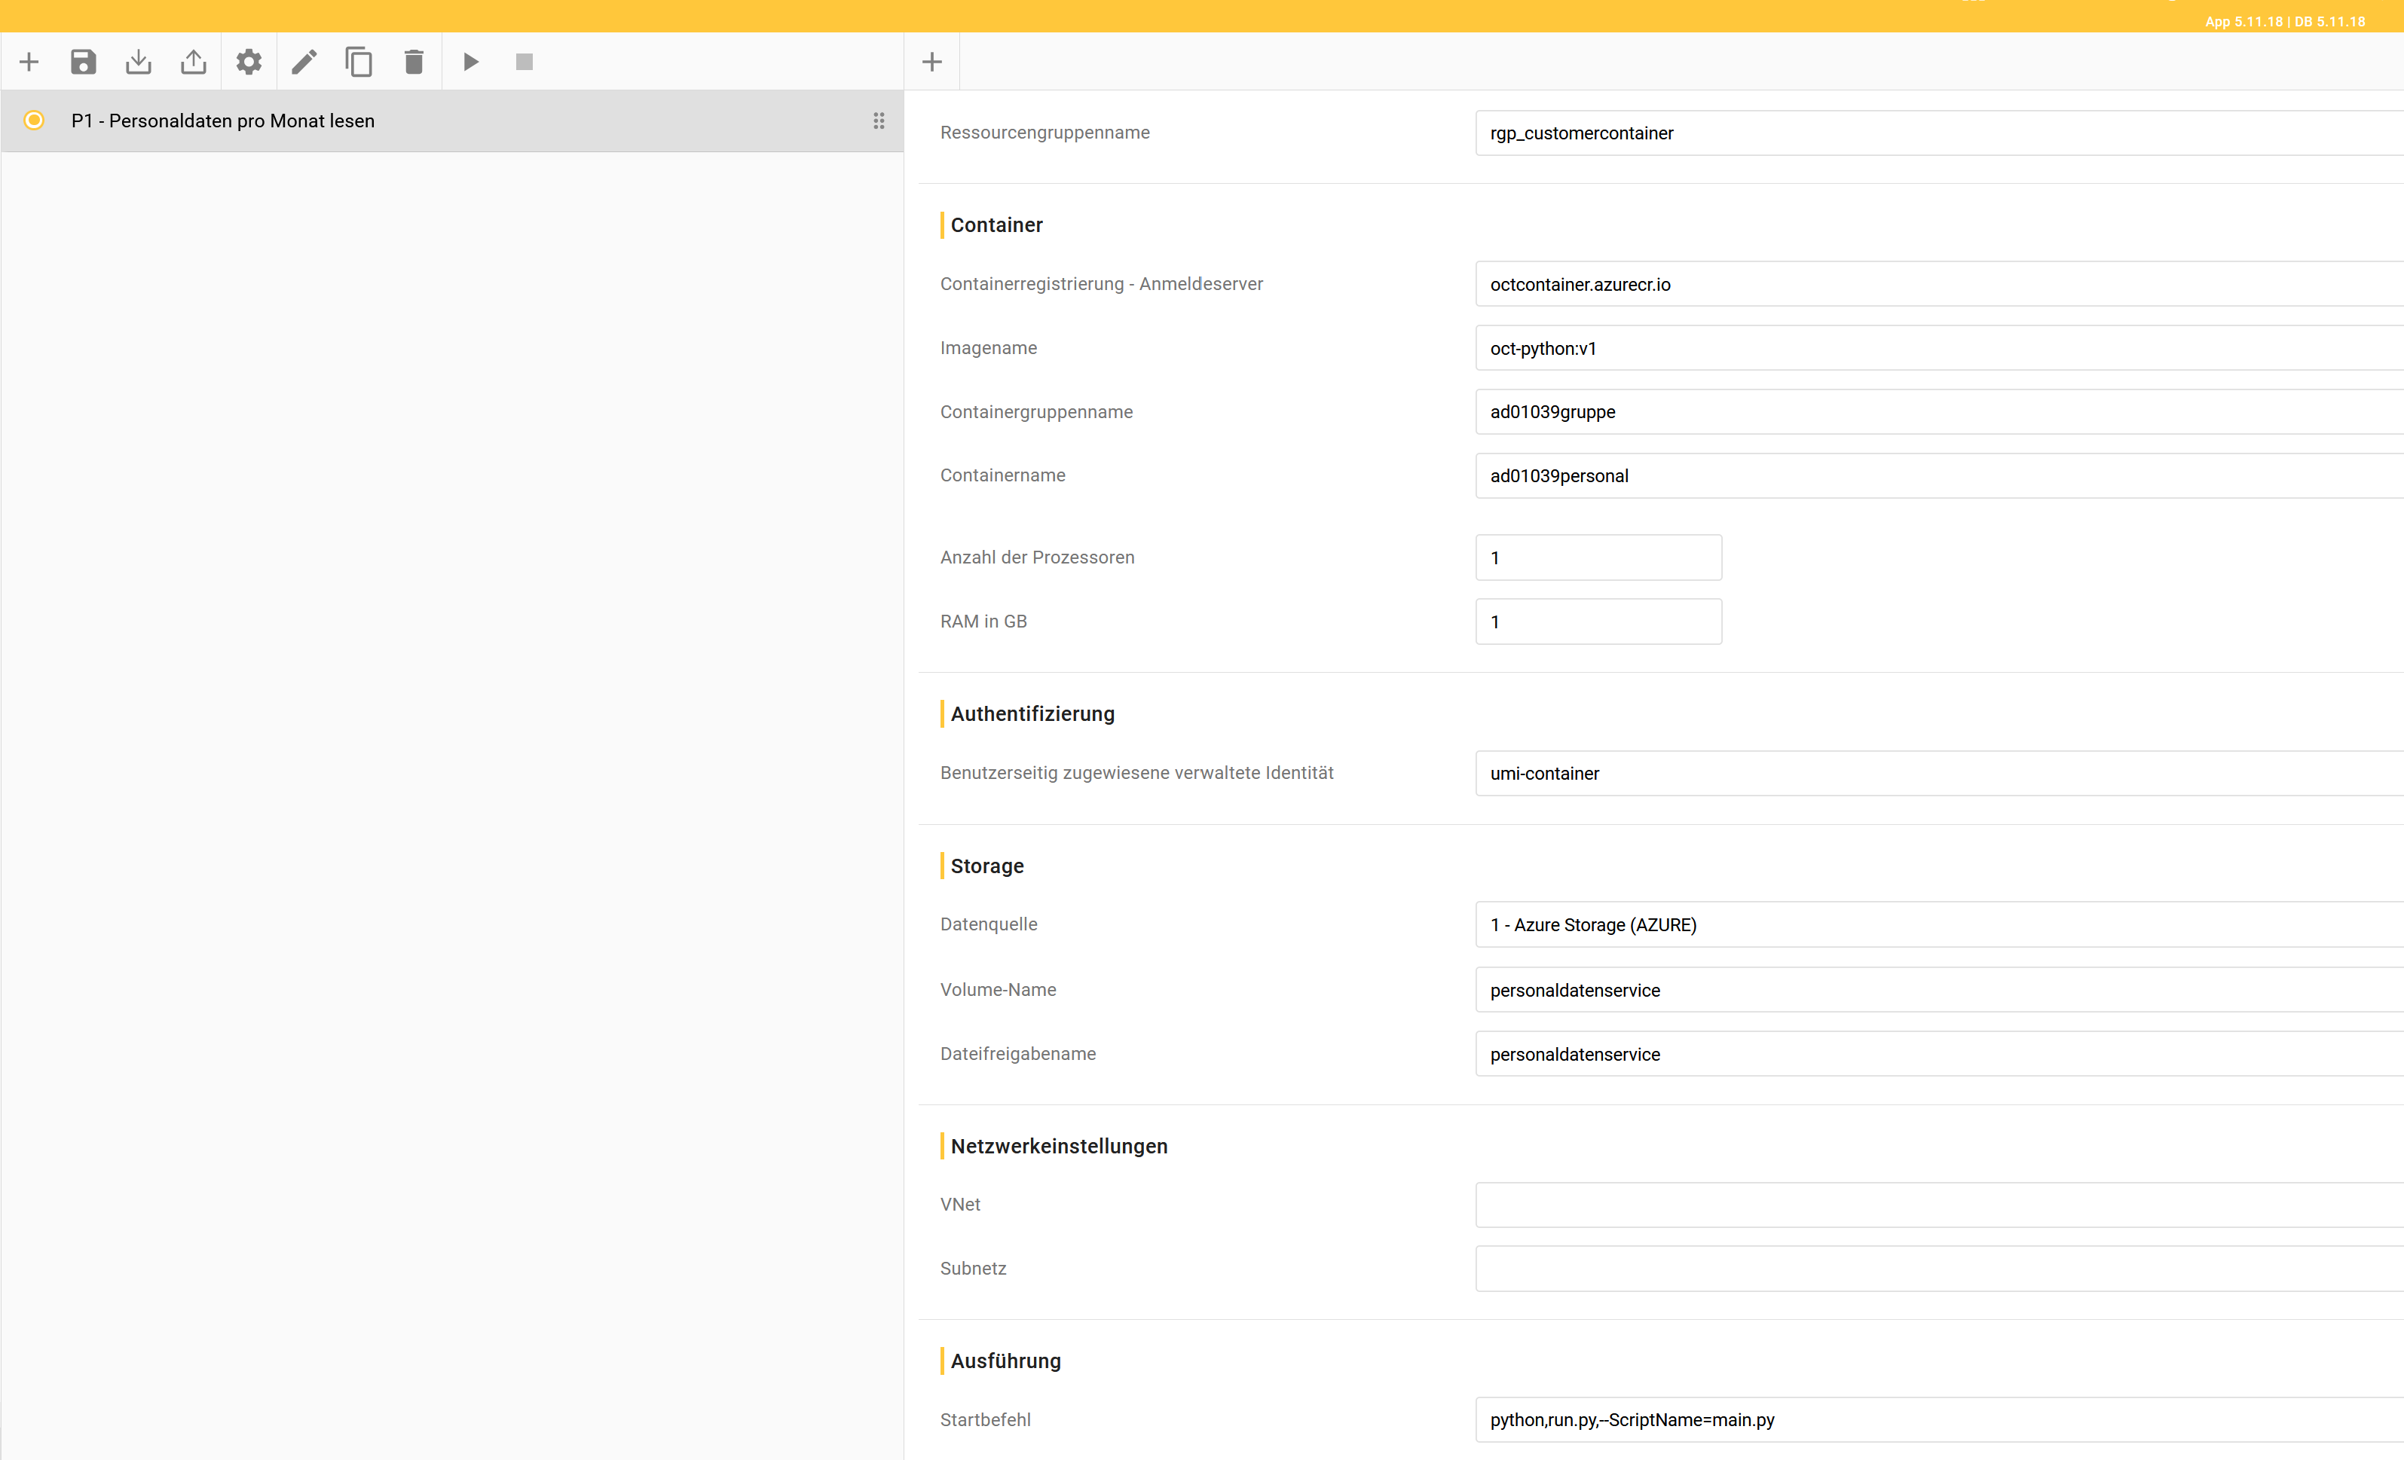Viewport: 2404px width, 1460px height.
Task: Click the trash delete icon
Action: point(414,63)
